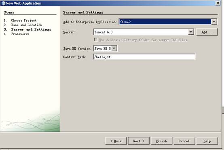Proceed with the Next button
The width and height of the screenshot is (224, 150).
coord(139,141)
